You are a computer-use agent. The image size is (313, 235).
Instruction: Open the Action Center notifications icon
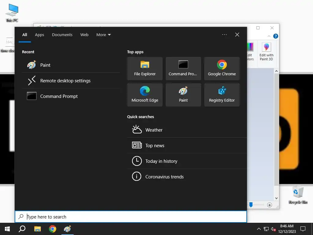click(x=303, y=229)
